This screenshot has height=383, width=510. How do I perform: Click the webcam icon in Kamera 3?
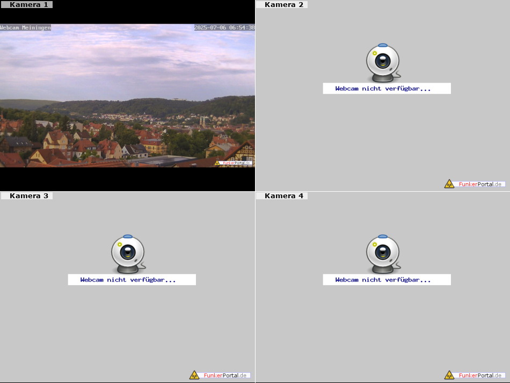[128, 254]
